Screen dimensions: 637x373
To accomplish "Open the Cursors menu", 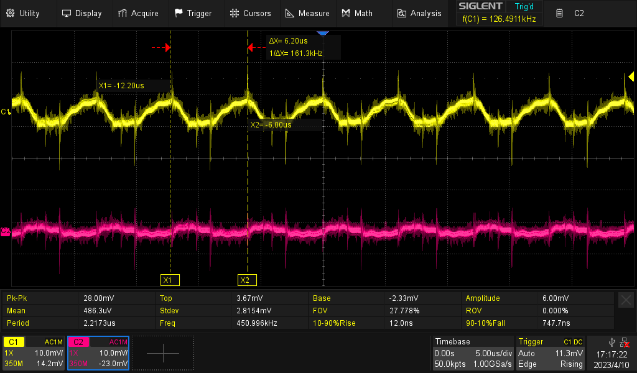I will [250, 14].
